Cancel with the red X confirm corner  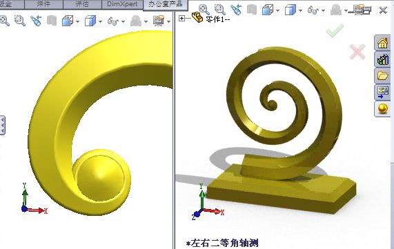coord(357,52)
